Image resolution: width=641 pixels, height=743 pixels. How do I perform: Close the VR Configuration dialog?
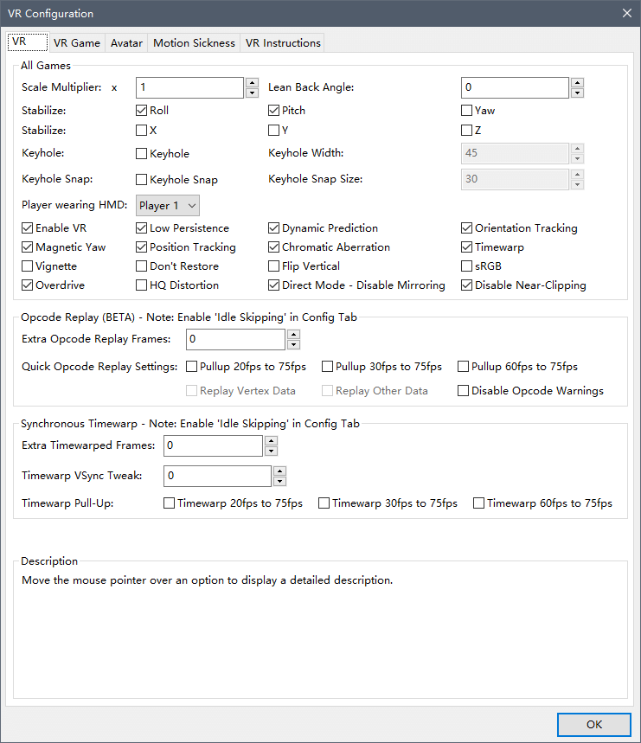(627, 13)
